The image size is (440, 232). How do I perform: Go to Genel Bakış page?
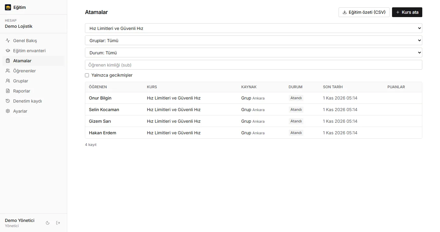pyautogui.click(x=34, y=41)
